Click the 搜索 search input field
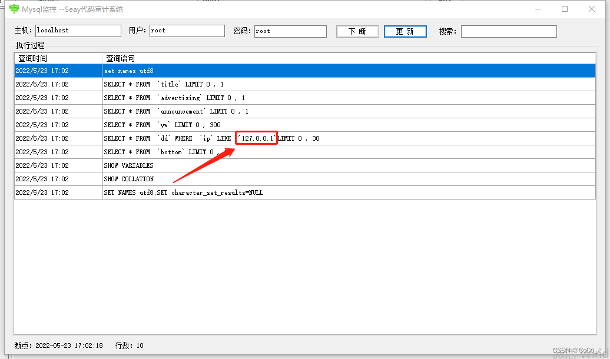This screenshot has height=359, width=610. 509,32
